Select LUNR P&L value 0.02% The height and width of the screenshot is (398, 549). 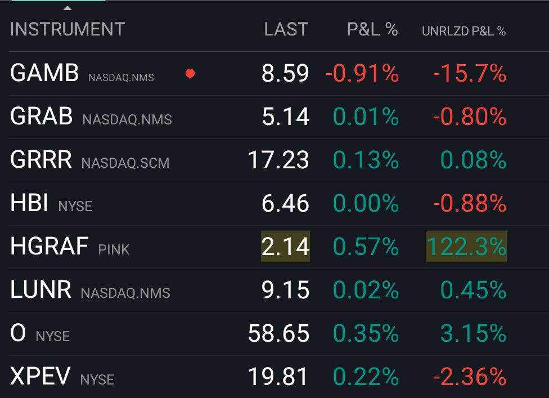pyautogui.click(x=366, y=290)
